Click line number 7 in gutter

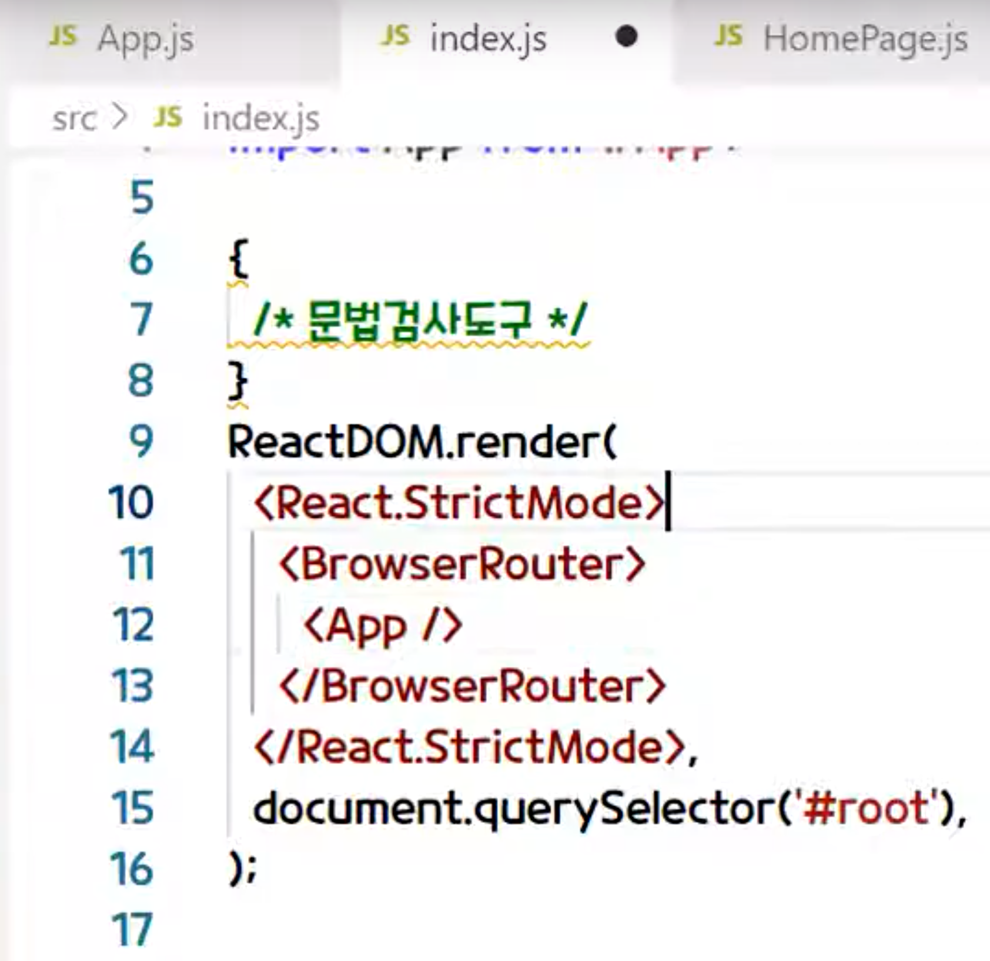(142, 319)
